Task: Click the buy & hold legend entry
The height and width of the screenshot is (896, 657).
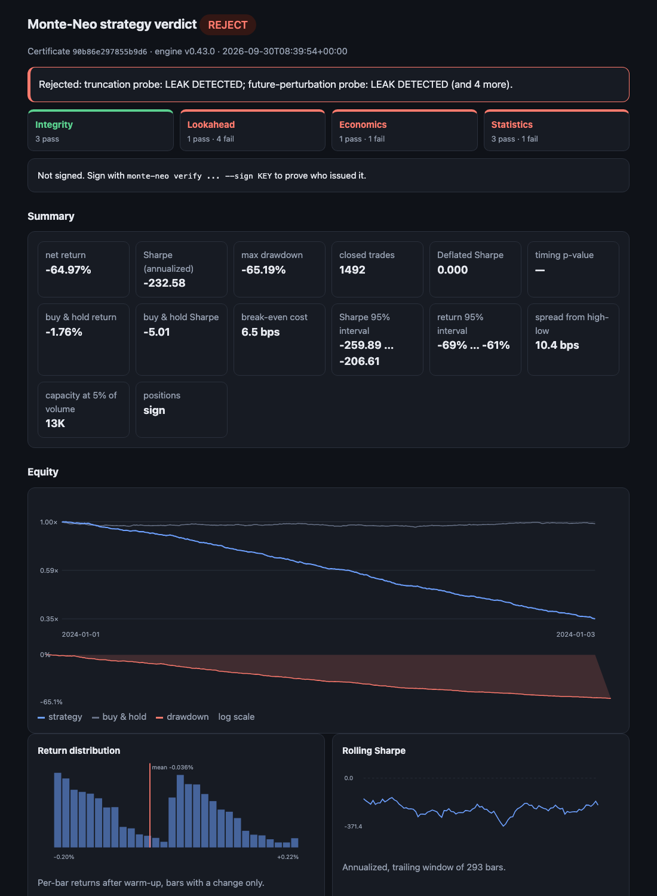Action: 119,717
